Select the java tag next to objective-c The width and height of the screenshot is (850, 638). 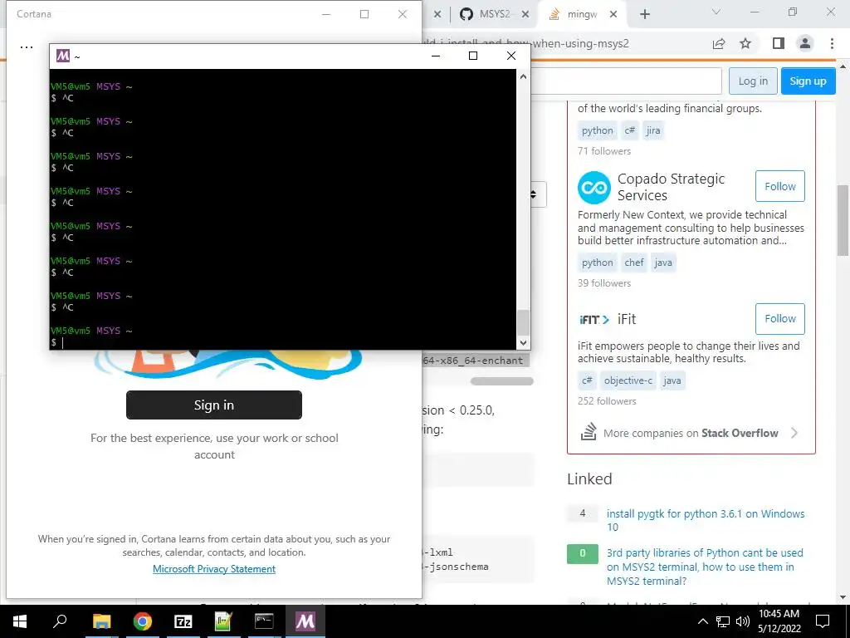672,380
